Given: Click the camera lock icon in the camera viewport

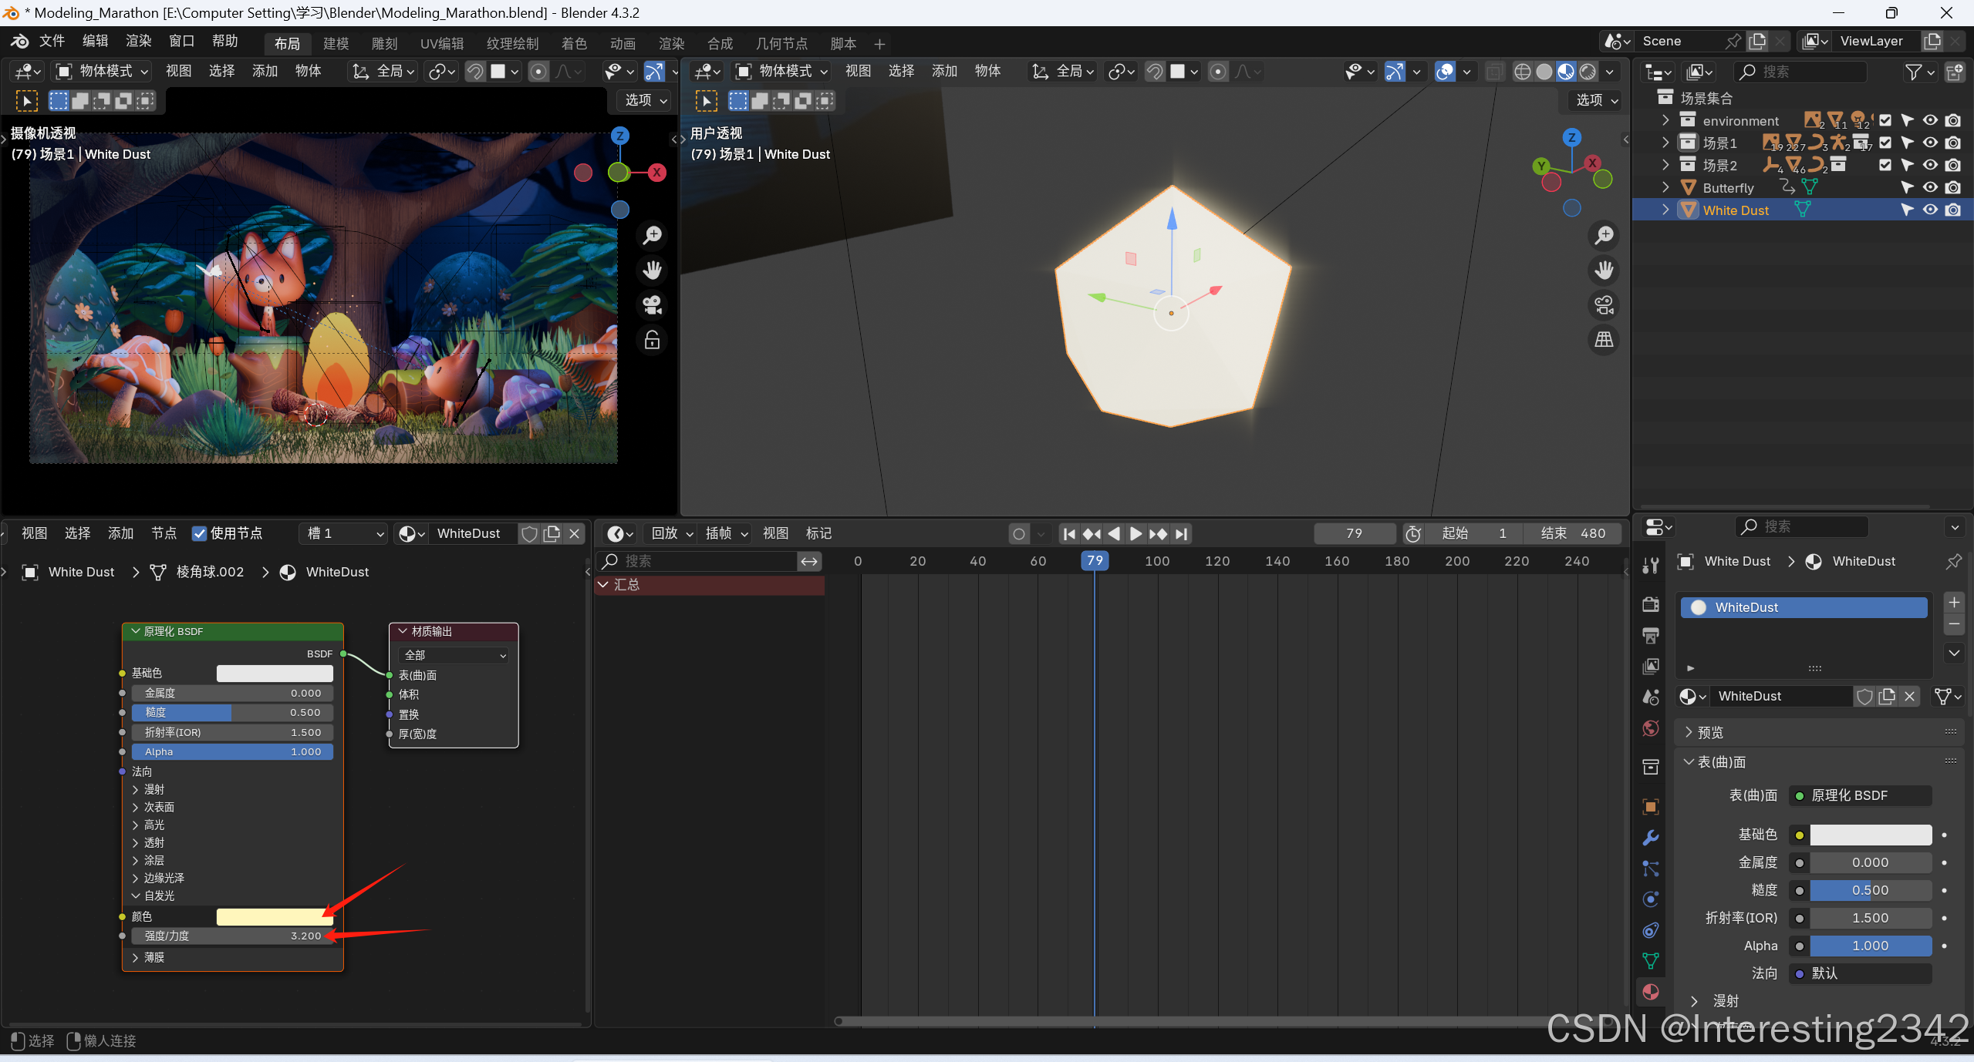Looking at the screenshot, I should pyautogui.click(x=653, y=340).
